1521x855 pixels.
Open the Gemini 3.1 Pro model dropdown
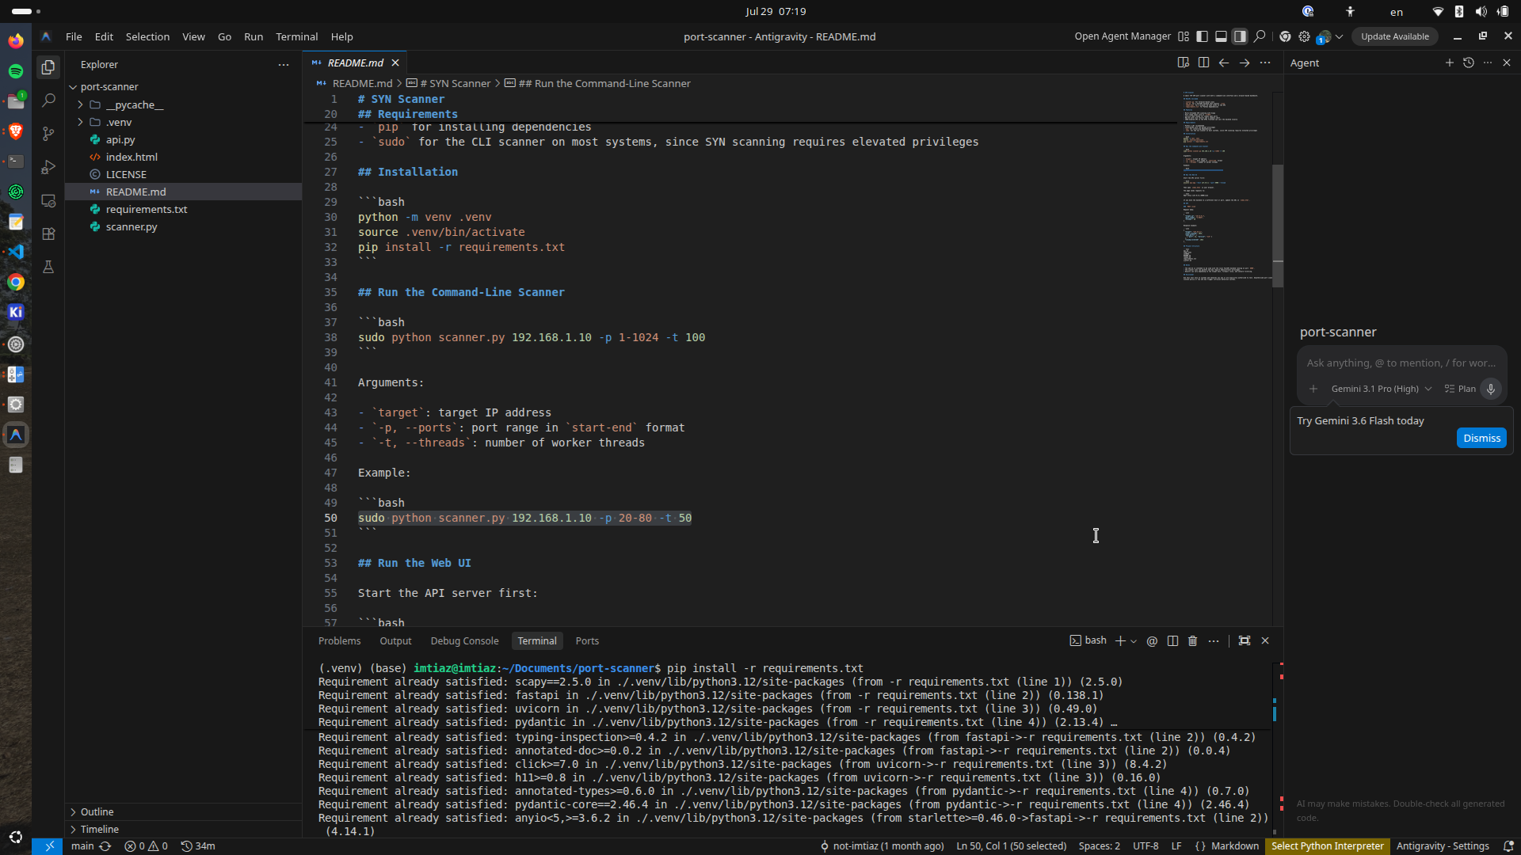[1382, 389]
